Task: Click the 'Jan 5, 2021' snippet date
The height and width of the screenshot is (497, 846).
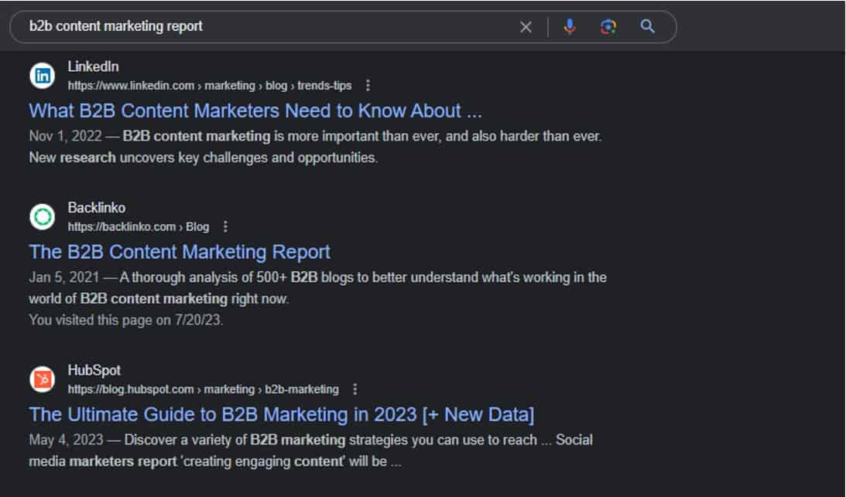Action: coord(64,277)
